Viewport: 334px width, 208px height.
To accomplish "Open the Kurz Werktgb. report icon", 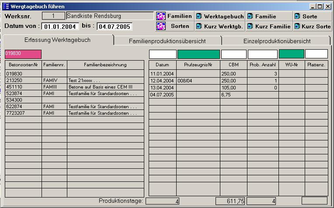I will pyautogui.click(x=199, y=26).
